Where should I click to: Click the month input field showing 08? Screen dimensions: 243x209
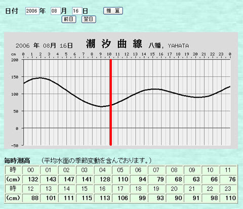coord(56,11)
